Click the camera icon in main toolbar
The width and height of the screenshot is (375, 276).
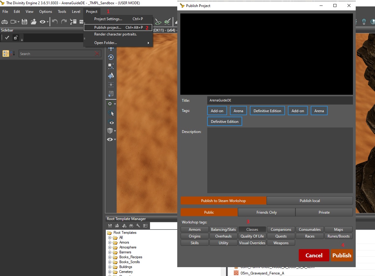pos(13,22)
